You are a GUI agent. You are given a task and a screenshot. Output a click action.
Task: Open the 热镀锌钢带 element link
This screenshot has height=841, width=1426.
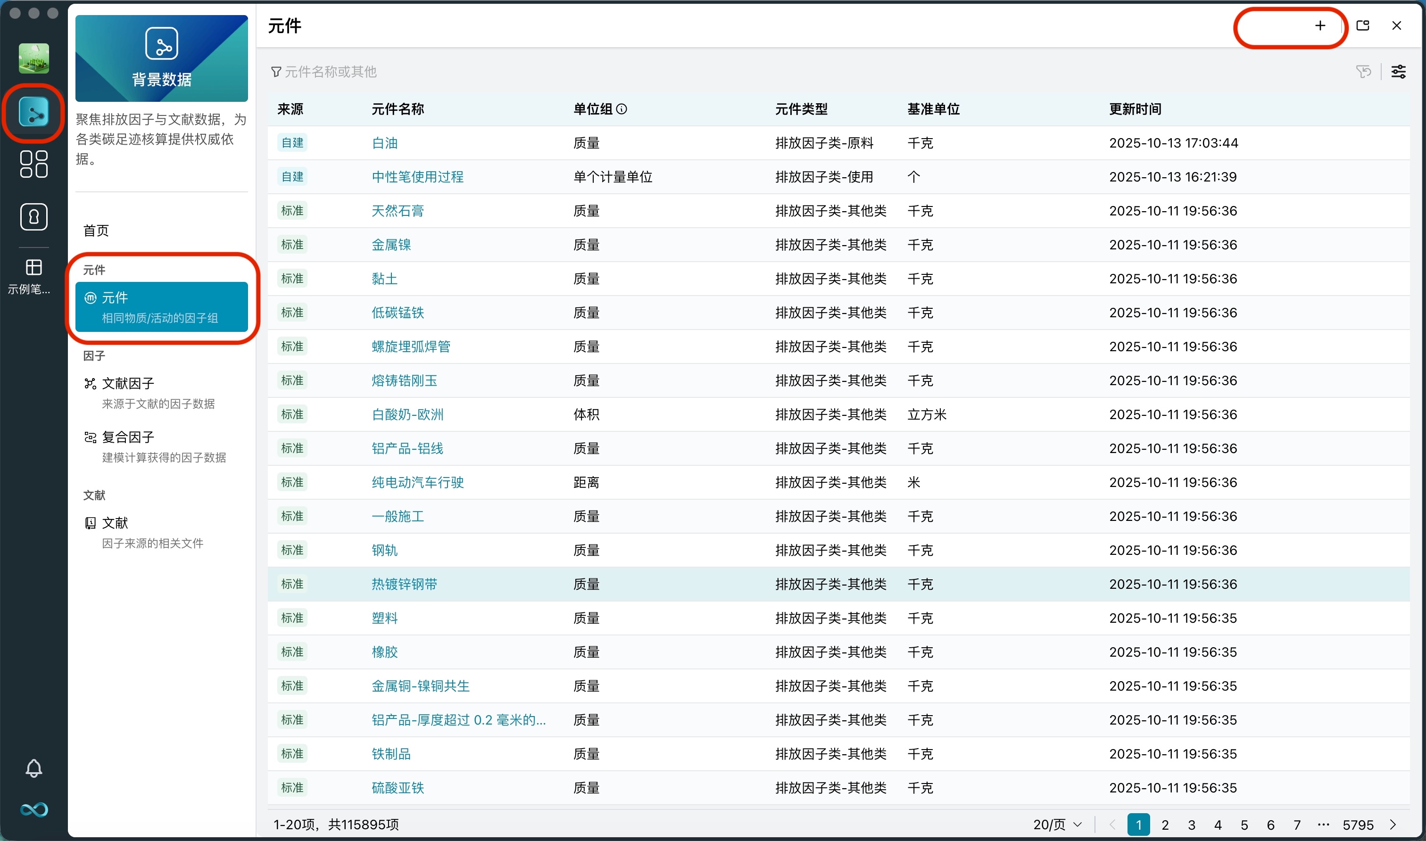tap(404, 584)
